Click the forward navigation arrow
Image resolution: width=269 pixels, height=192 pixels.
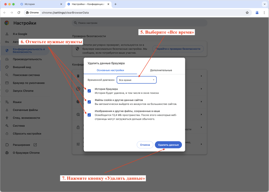click(11, 13)
